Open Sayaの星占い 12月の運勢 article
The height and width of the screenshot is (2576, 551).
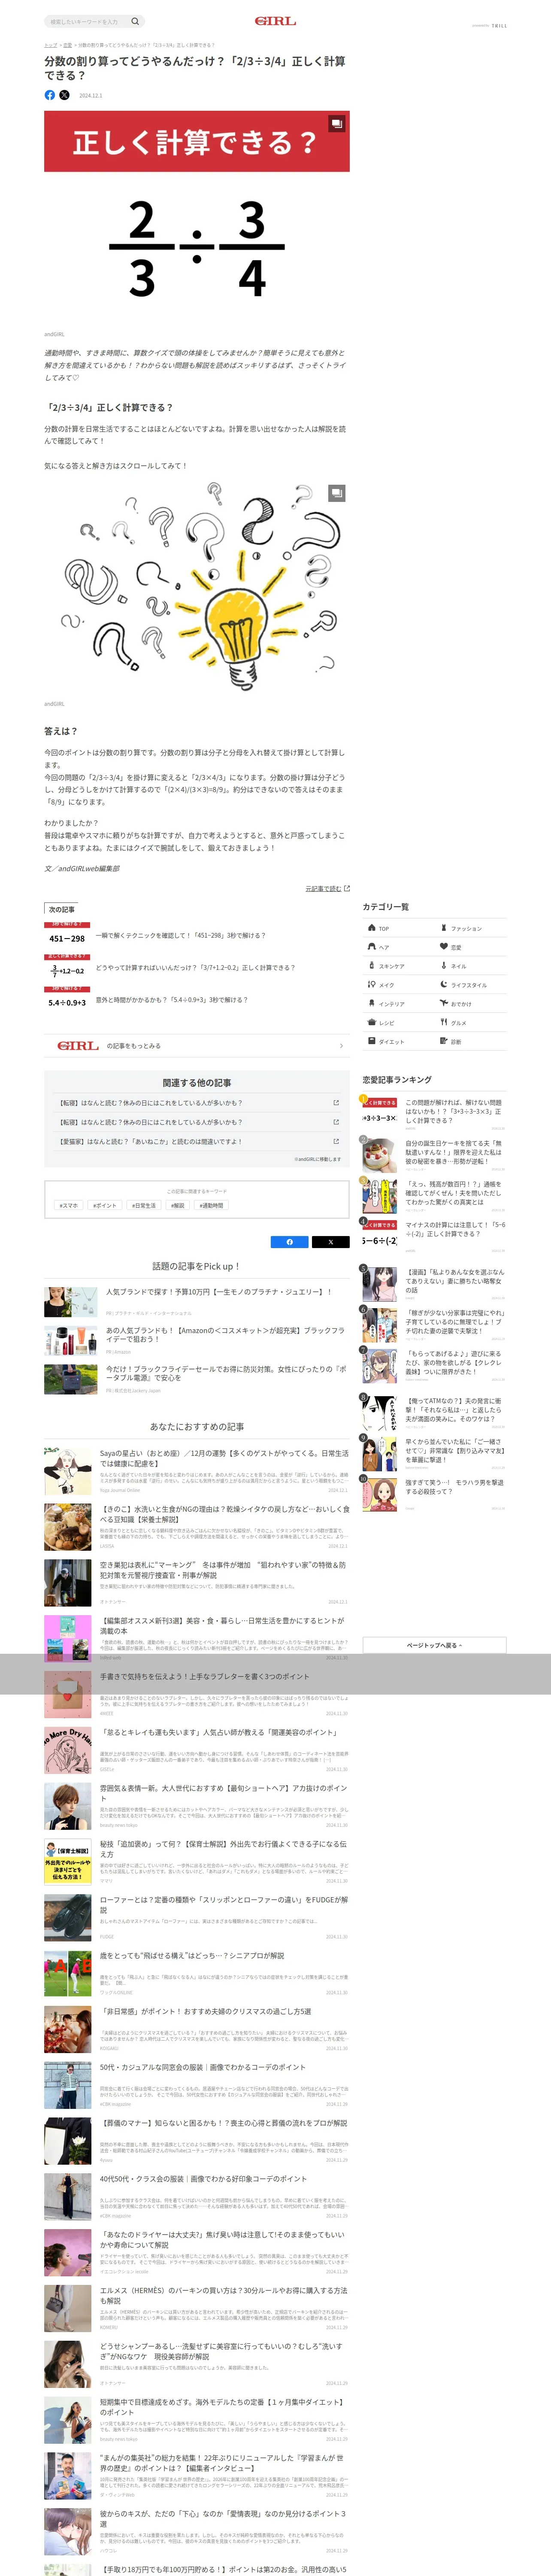[x=197, y=1471]
